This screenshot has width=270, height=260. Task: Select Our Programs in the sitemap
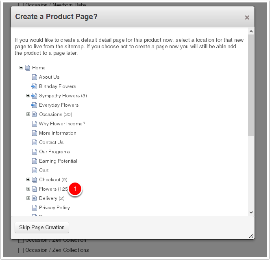pyautogui.click(x=54, y=152)
